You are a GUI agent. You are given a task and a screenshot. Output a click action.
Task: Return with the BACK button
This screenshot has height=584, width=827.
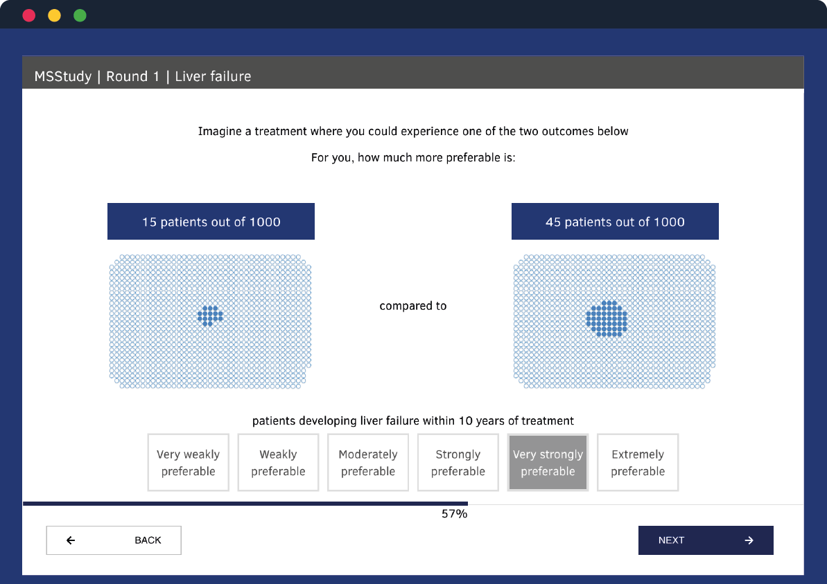point(114,540)
